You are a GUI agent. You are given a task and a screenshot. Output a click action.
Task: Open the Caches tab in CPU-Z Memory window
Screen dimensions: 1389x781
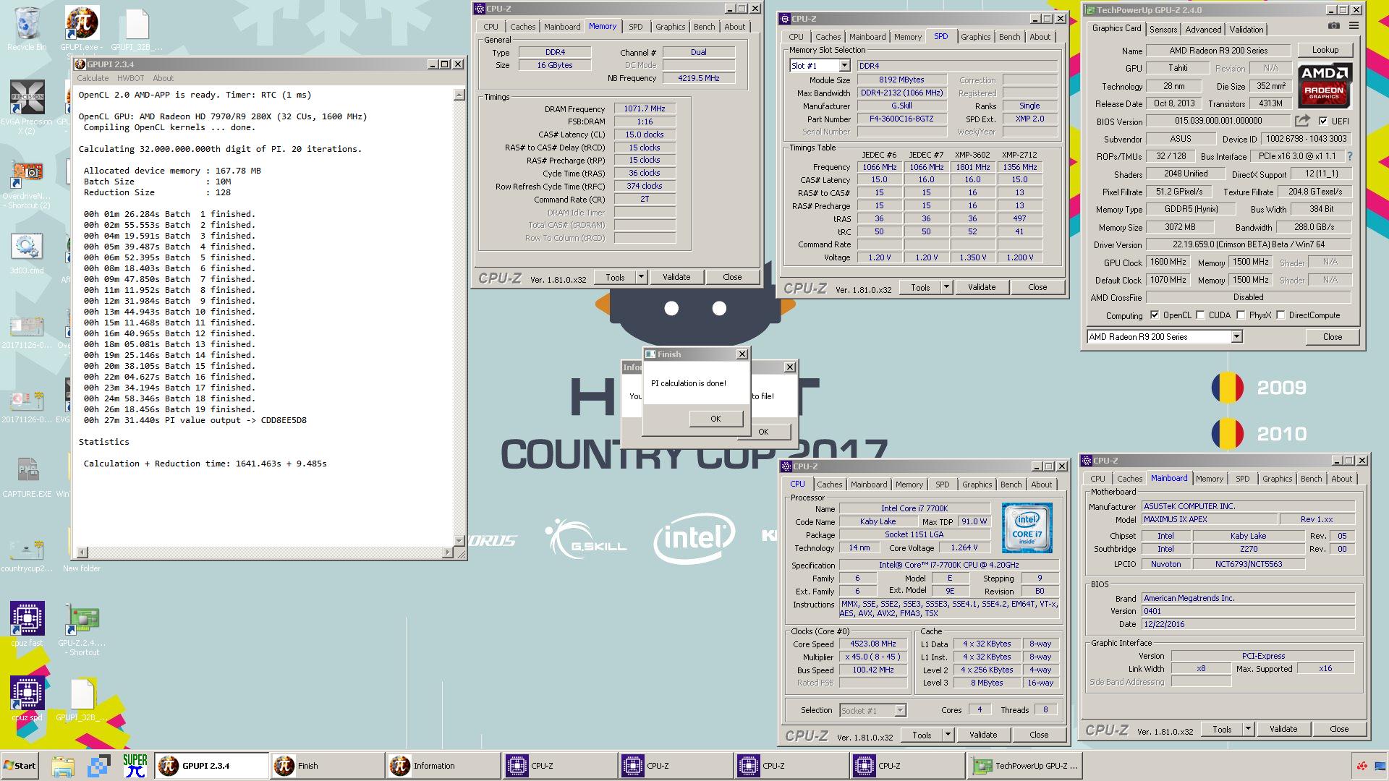click(522, 27)
